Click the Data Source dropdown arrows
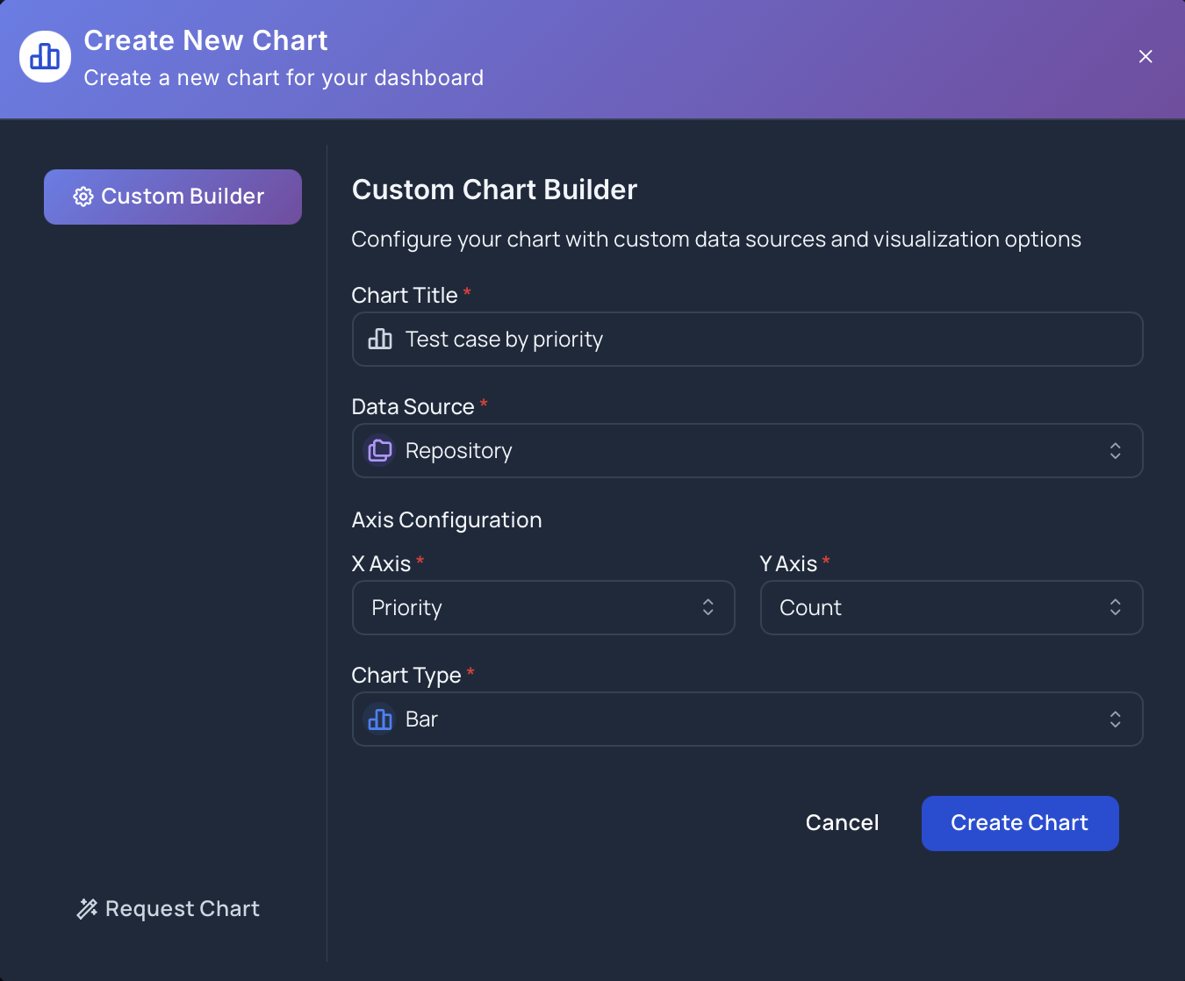Viewport: 1185px width, 981px height. click(x=1115, y=451)
